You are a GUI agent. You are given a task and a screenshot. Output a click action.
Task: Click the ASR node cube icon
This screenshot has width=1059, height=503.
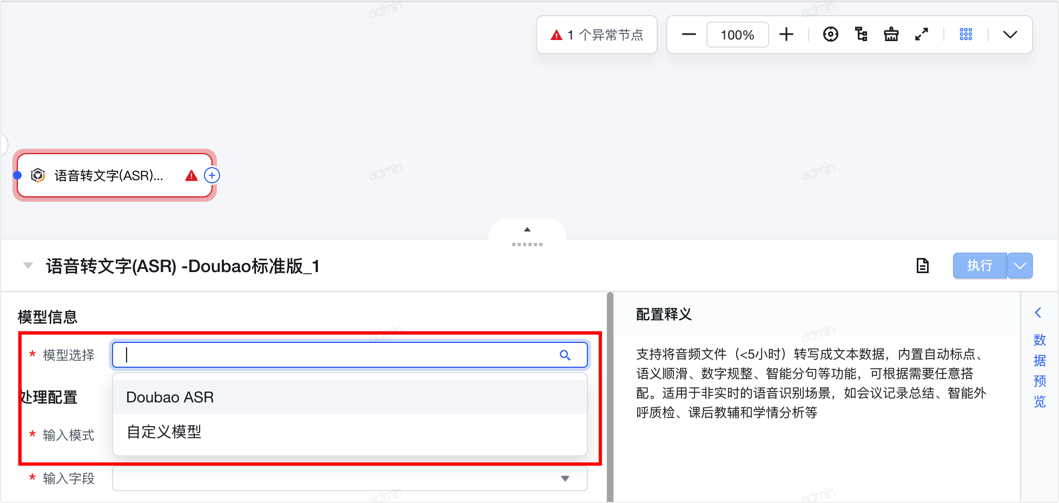point(38,175)
